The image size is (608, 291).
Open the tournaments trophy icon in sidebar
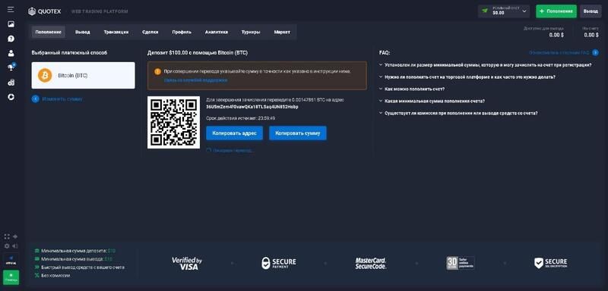coord(11,67)
